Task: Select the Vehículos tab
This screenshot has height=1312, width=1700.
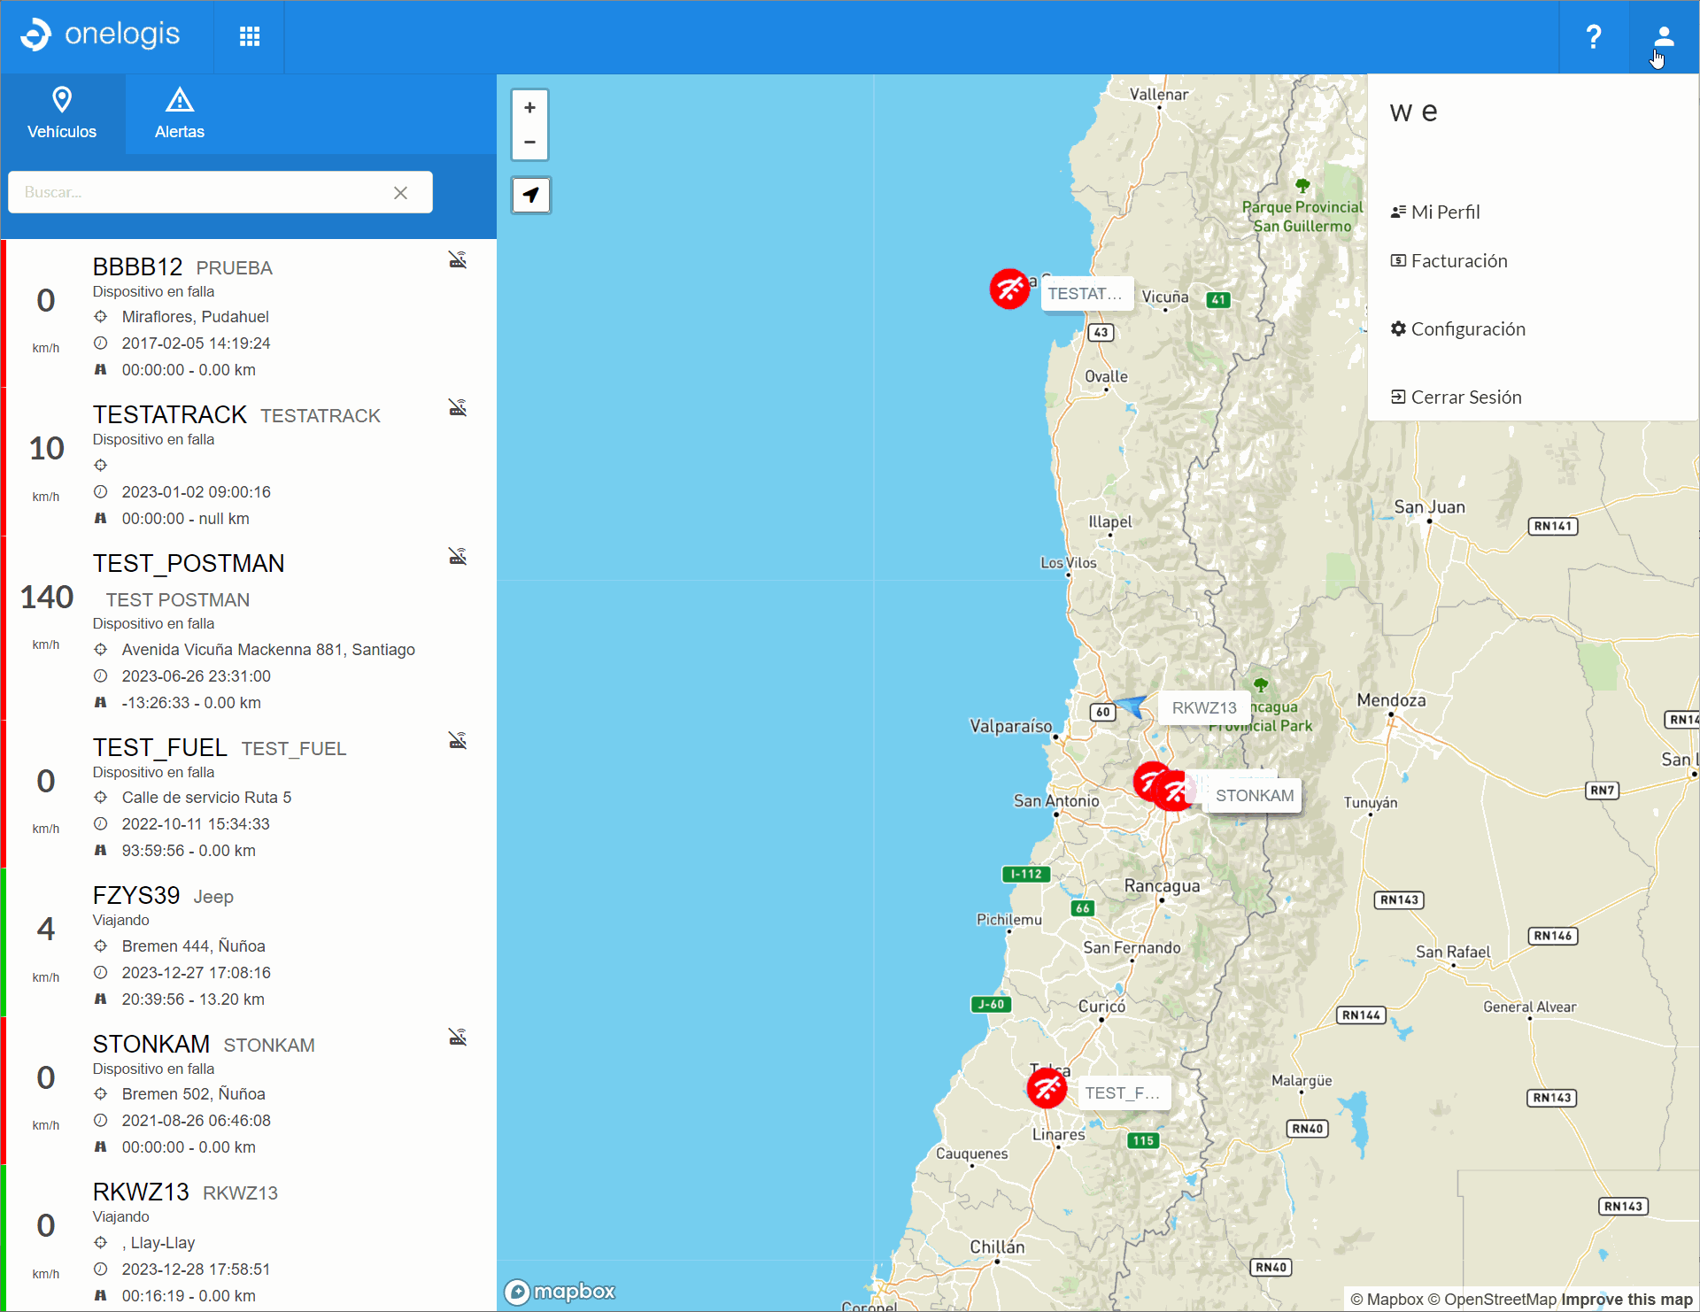Action: 62,114
